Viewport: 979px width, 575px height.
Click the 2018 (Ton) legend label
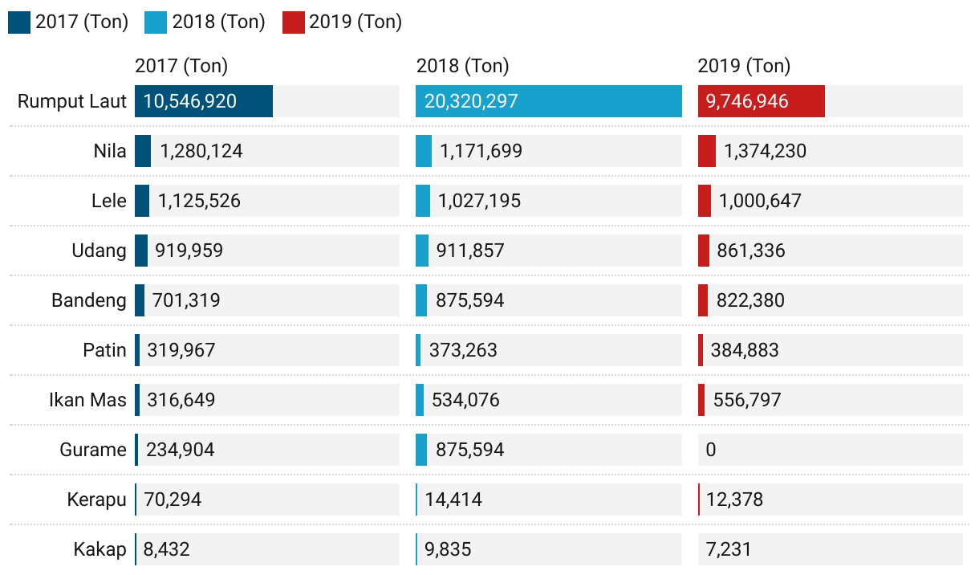(x=218, y=22)
